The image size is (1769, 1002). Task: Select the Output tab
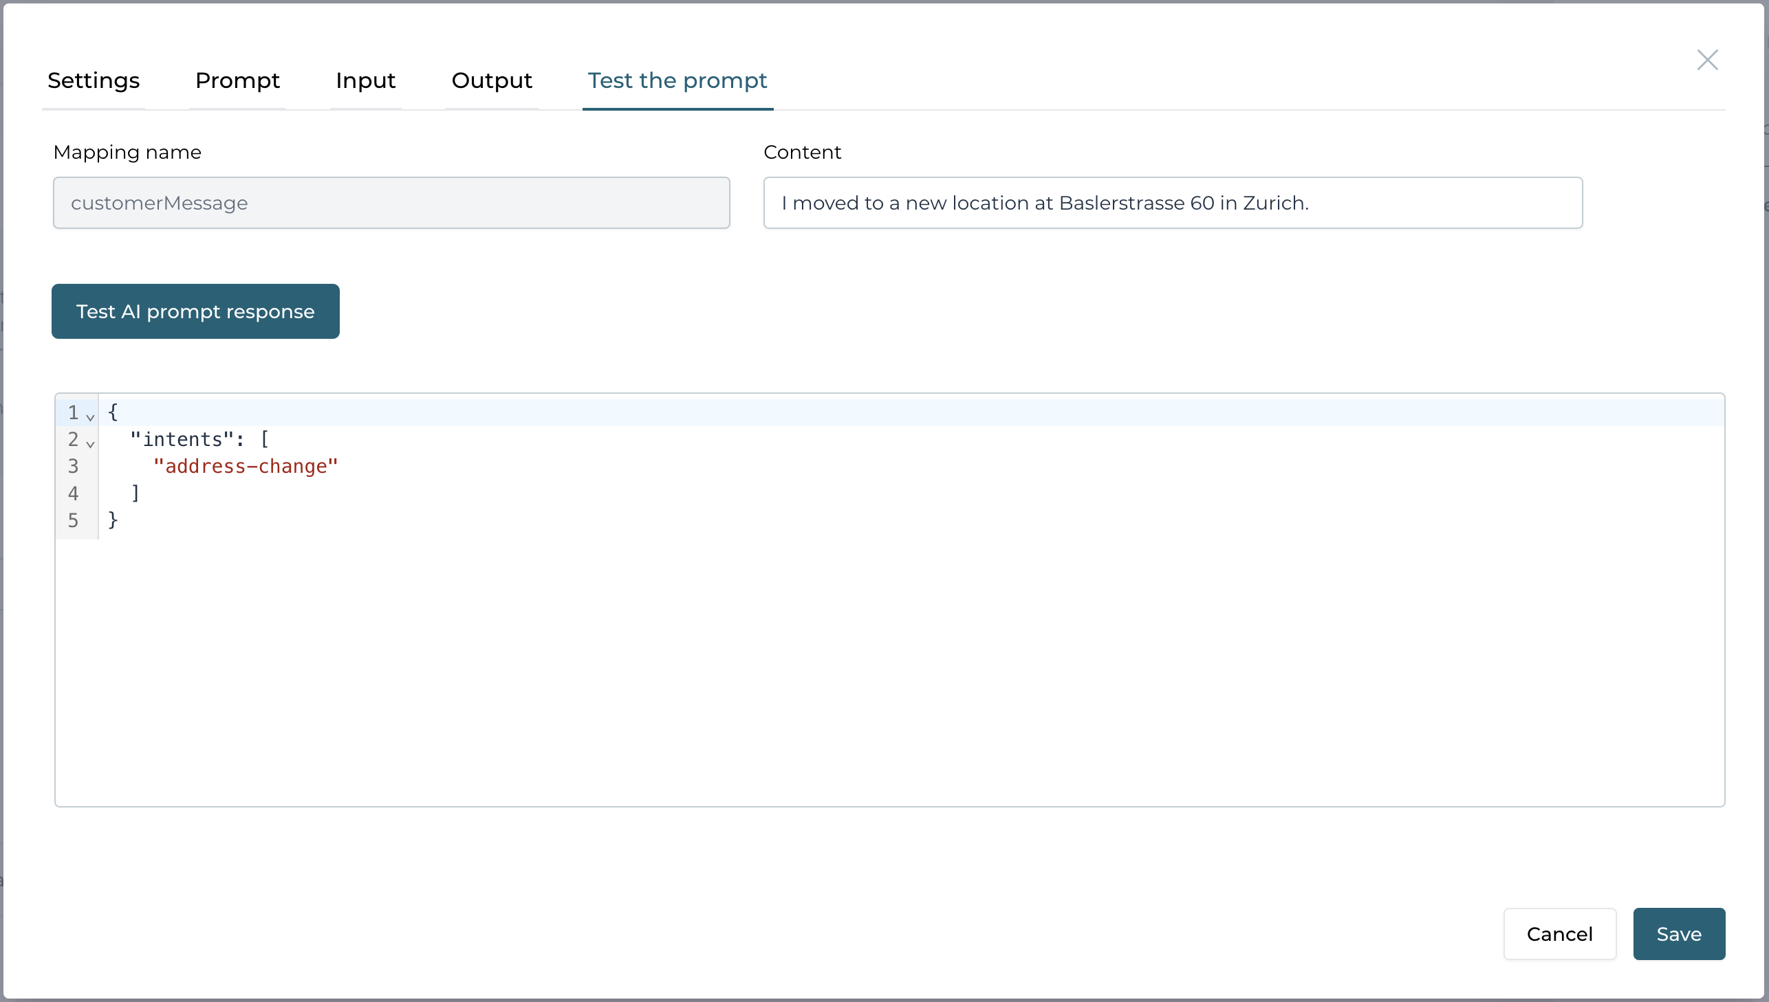tap(492, 80)
